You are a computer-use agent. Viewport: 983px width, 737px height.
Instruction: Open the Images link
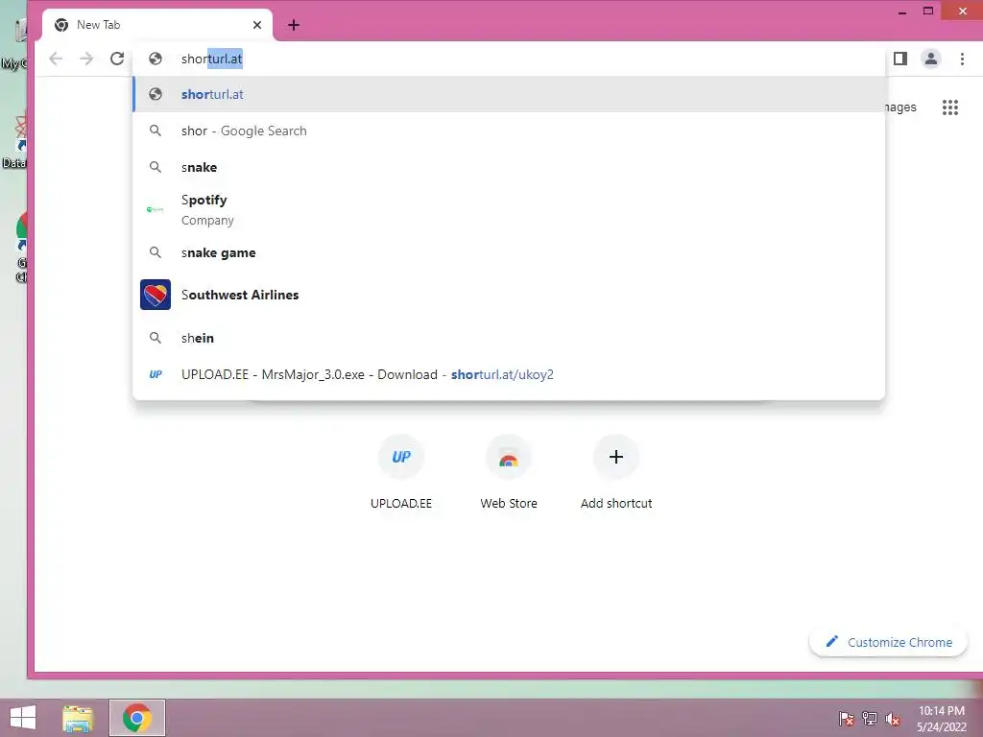tap(900, 107)
